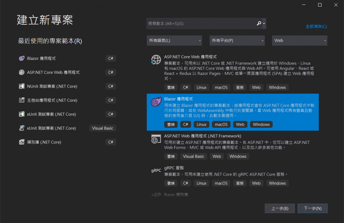This screenshot has width=344, height=223.
Task: Click the class library (.NET Core) icon
Action: click(x=21, y=142)
